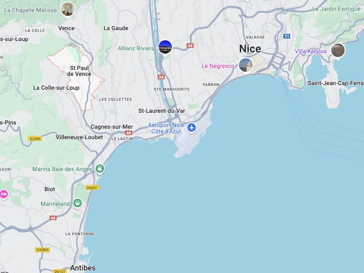The height and width of the screenshot is (273, 364).
Task: Select the Marina Baie des Anges boat icon
Action: pos(100,169)
